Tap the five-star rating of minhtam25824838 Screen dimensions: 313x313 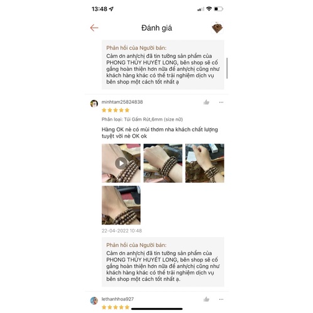(x=116, y=110)
